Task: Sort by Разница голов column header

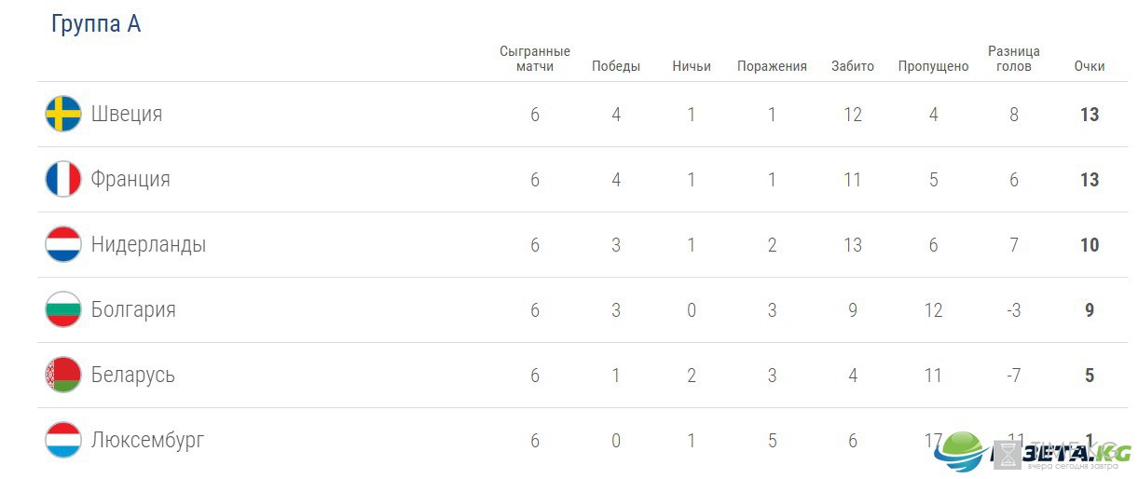Action: coord(1014,59)
